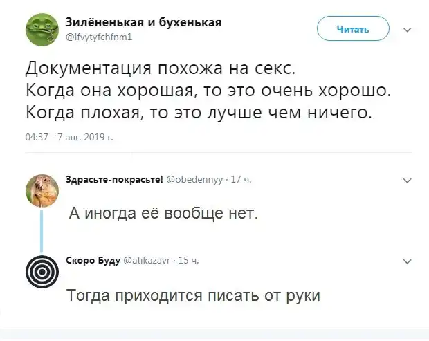
Task: Click the Здрасьте-покрасьте! display name
Action: [114, 180]
